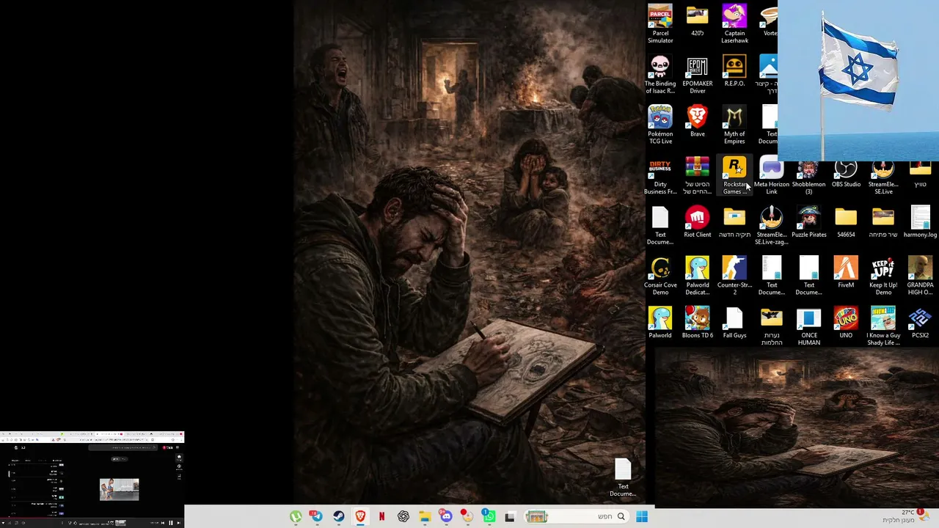Open the ל420 folder on the desktop
This screenshot has width=939, height=528.
coord(698,21)
